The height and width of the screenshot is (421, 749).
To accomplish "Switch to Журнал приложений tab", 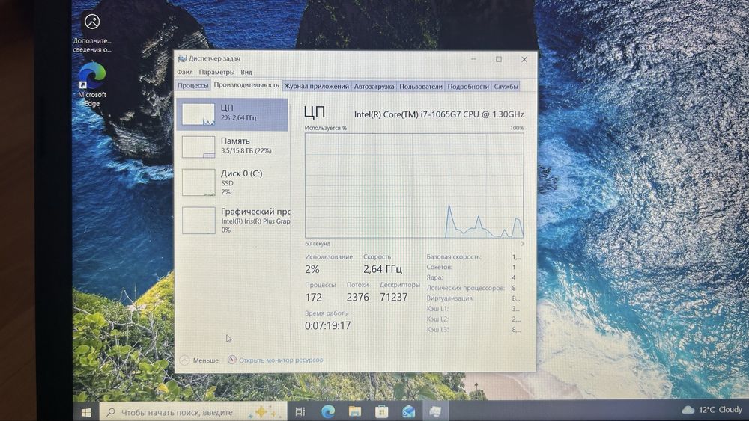I will (316, 86).
